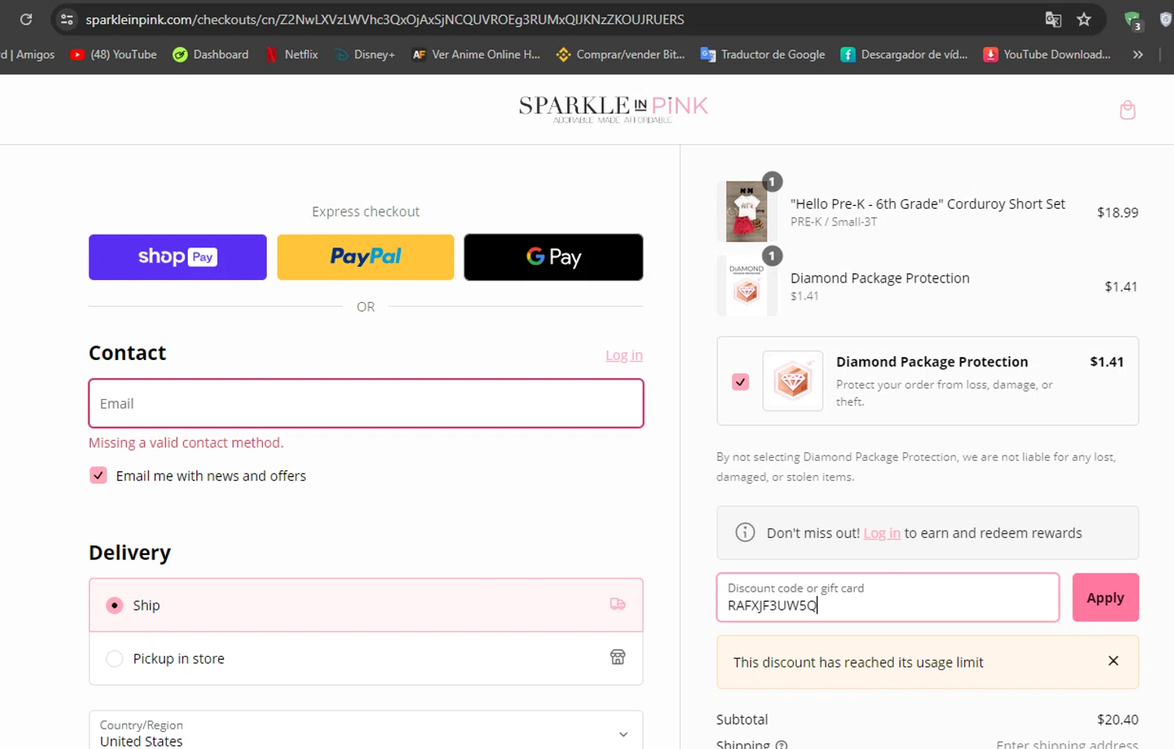Click the Subtotal amount "$20.40"
This screenshot has width=1174, height=749.
click(x=1118, y=719)
